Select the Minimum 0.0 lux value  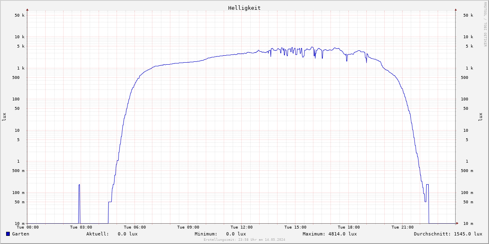(x=236, y=234)
